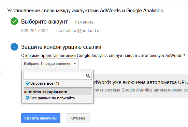Open the 'Выбрано 1 представление' dropdown
Image resolution: width=188 pixels, height=127 pixels.
pyautogui.click(x=50, y=64)
